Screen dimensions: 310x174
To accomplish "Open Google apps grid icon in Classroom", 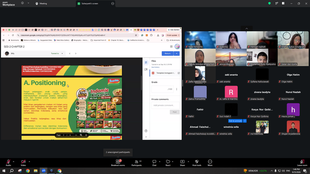I will click(171, 46).
